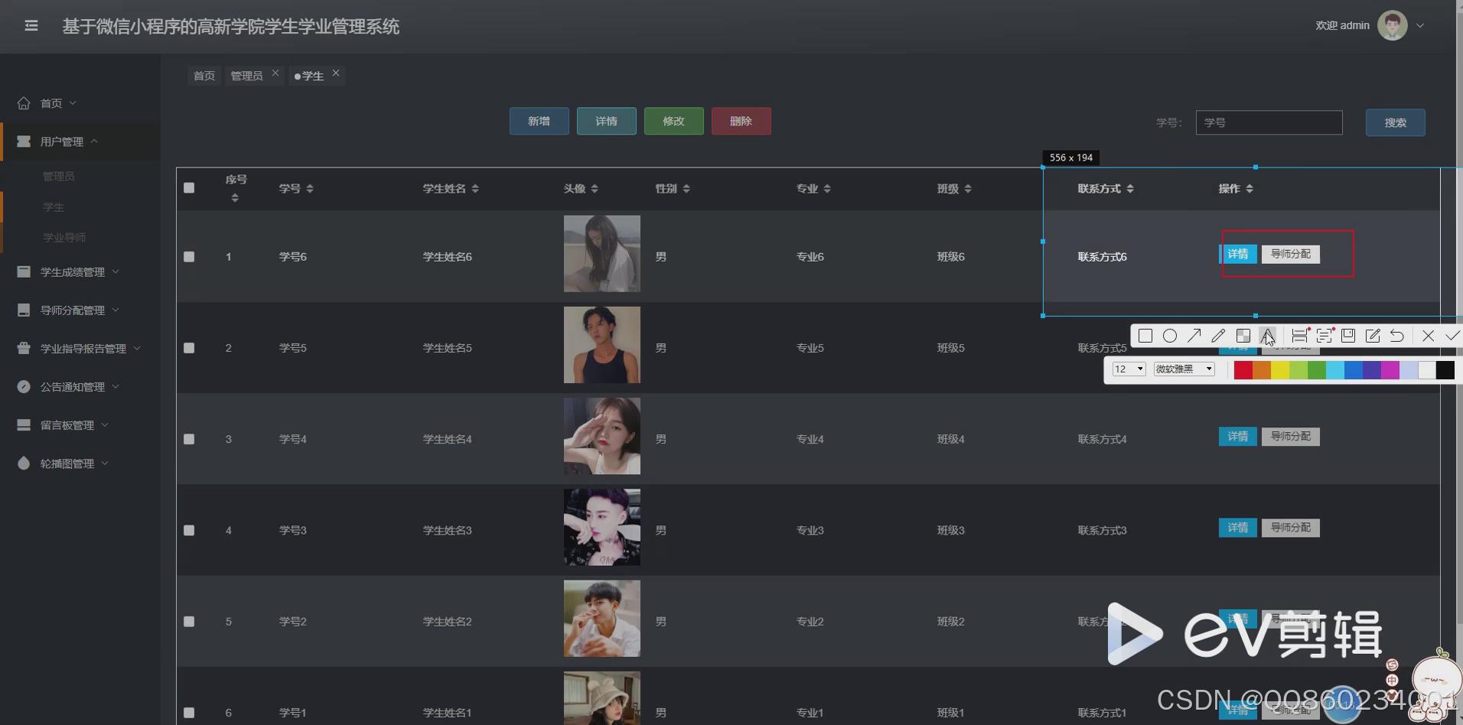Check the row for 学号1
This screenshot has width=1463, height=725.
pos(189,713)
